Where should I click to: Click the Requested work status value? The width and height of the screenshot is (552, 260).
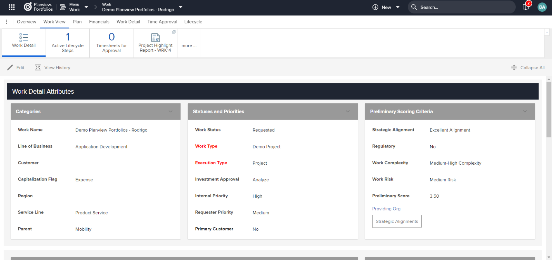coord(264,130)
